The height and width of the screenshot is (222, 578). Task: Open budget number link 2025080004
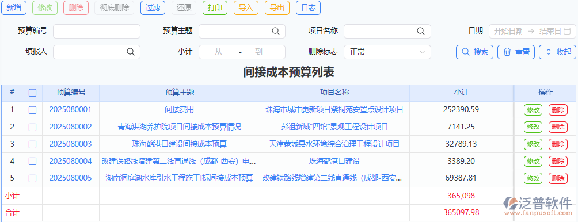click(x=70, y=161)
